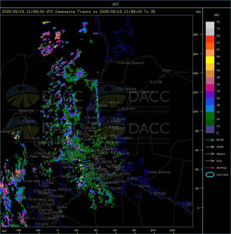The width and height of the screenshot is (231, 234).
Task: Pick the magenta 39–42 dBZ swatch
Action: point(210,88)
